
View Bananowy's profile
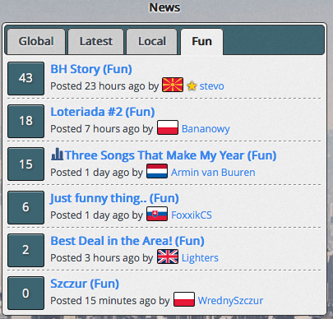(x=206, y=129)
